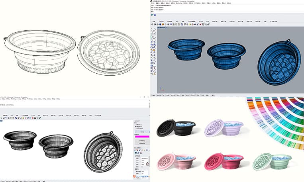Image resolution: width=304 pixels, height=182 pixels.
Task: Toggle the checkbox in the viewport properties list
Action: coord(142,167)
